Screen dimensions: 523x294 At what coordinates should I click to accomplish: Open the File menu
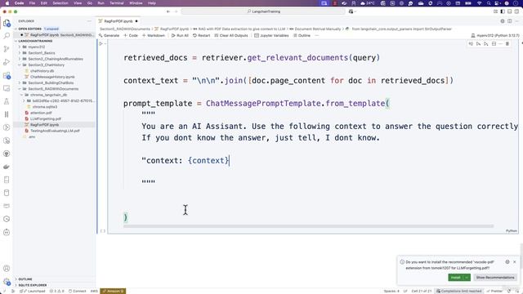point(32,3)
